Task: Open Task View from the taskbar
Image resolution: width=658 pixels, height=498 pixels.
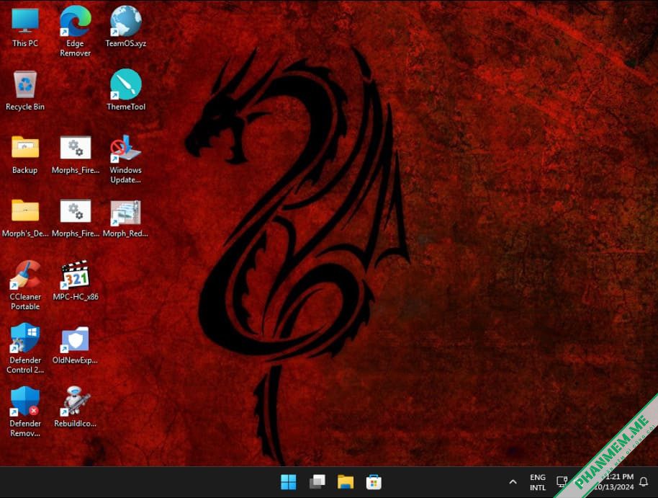Action: point(317,482)
